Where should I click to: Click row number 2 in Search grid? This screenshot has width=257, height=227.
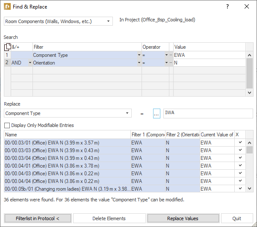[7, 63]
